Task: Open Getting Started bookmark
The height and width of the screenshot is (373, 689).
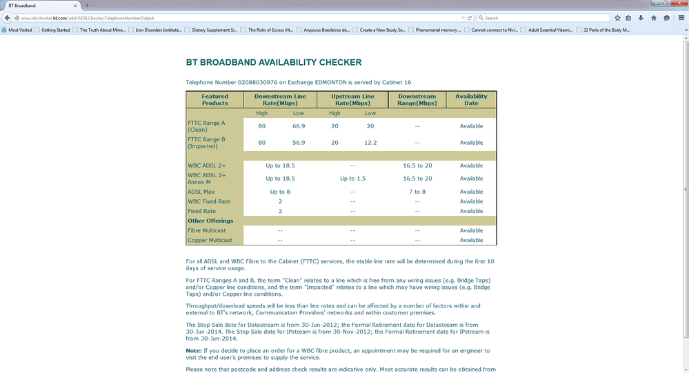Action: 52,30
